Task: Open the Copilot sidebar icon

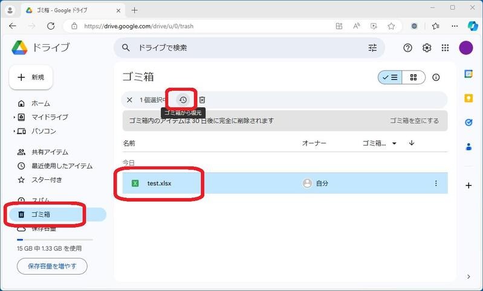Action: coord(473,26)
